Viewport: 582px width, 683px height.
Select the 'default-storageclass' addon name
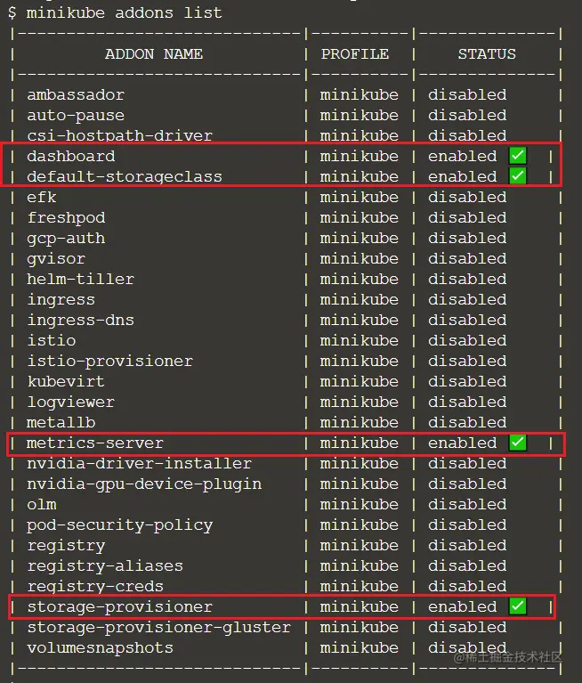tap(125, 177)
